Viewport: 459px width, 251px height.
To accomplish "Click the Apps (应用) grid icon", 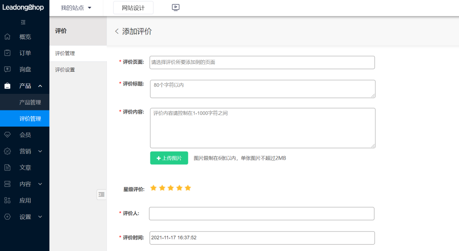I will click(x=7, y=200).
